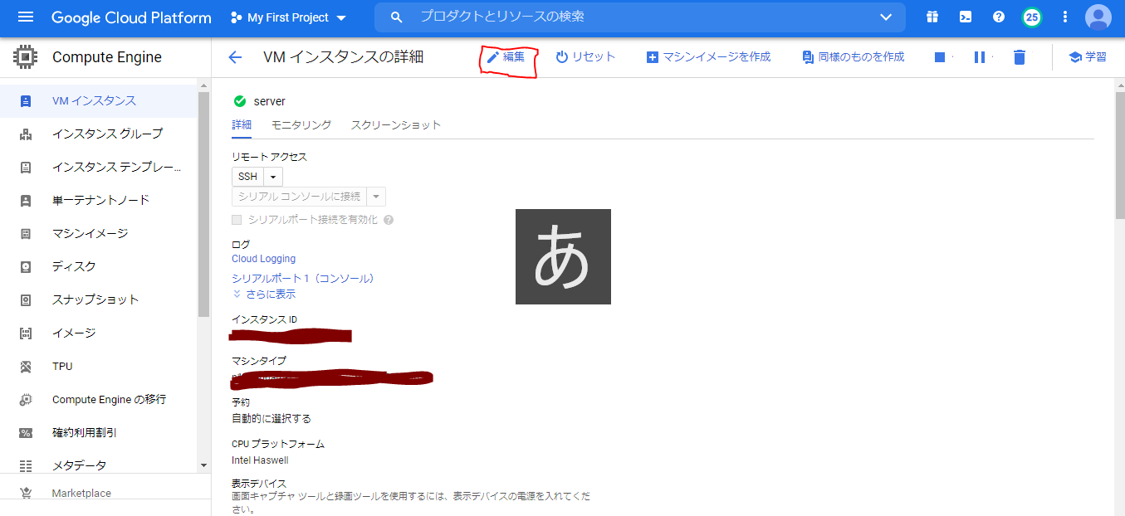The image size is (1125, 516).
Task: Open the 学習 panel
Action: 1088,56
